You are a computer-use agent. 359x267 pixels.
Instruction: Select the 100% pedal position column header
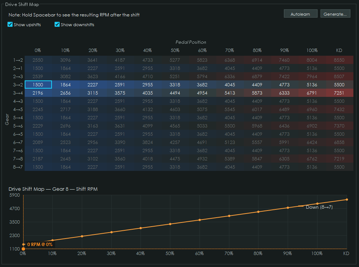312,50
